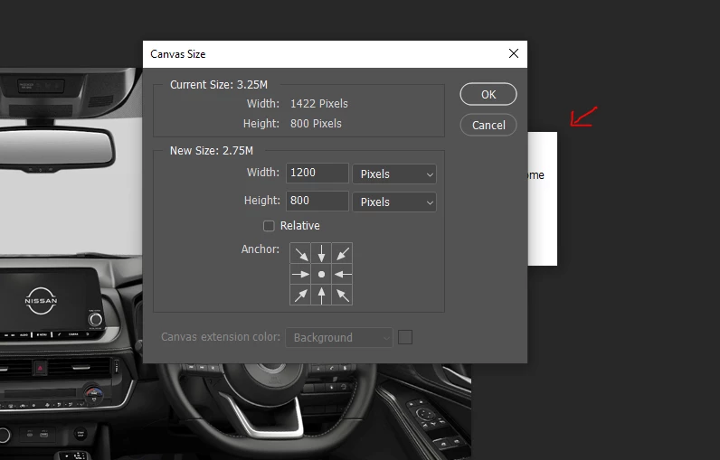
Task: Set anchor to top-left arrow
Action: (300, 253)
